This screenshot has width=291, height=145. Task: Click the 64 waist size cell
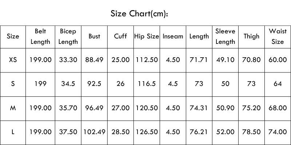[278, 84]
